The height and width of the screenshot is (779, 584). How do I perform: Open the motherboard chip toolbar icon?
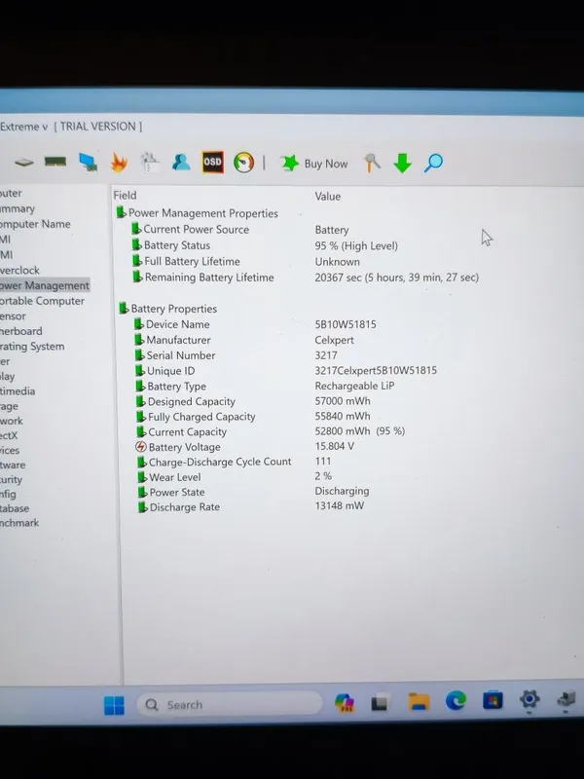23,162
